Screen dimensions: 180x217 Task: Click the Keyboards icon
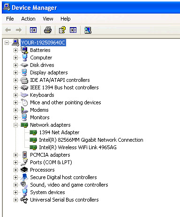point(24,95)
